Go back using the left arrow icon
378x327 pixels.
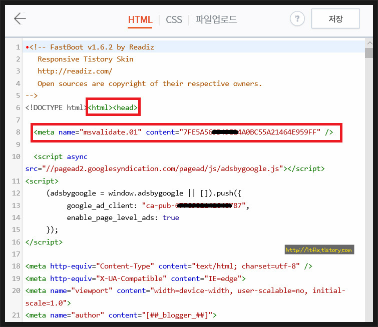tap(20, 18)
